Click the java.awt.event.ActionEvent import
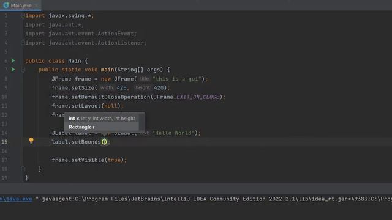The image size is (392, 220). tap(81, 34)
